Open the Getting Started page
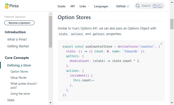Image resolution: width=174 pixels, height=105 pixels. (18, 46)
